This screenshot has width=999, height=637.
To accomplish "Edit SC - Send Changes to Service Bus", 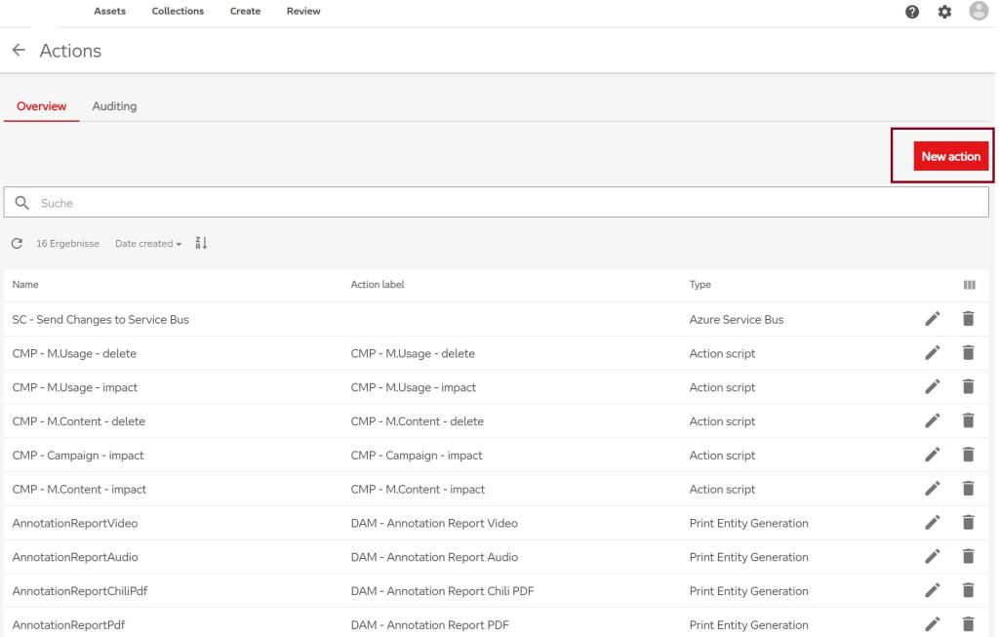I will pos(933,319).
